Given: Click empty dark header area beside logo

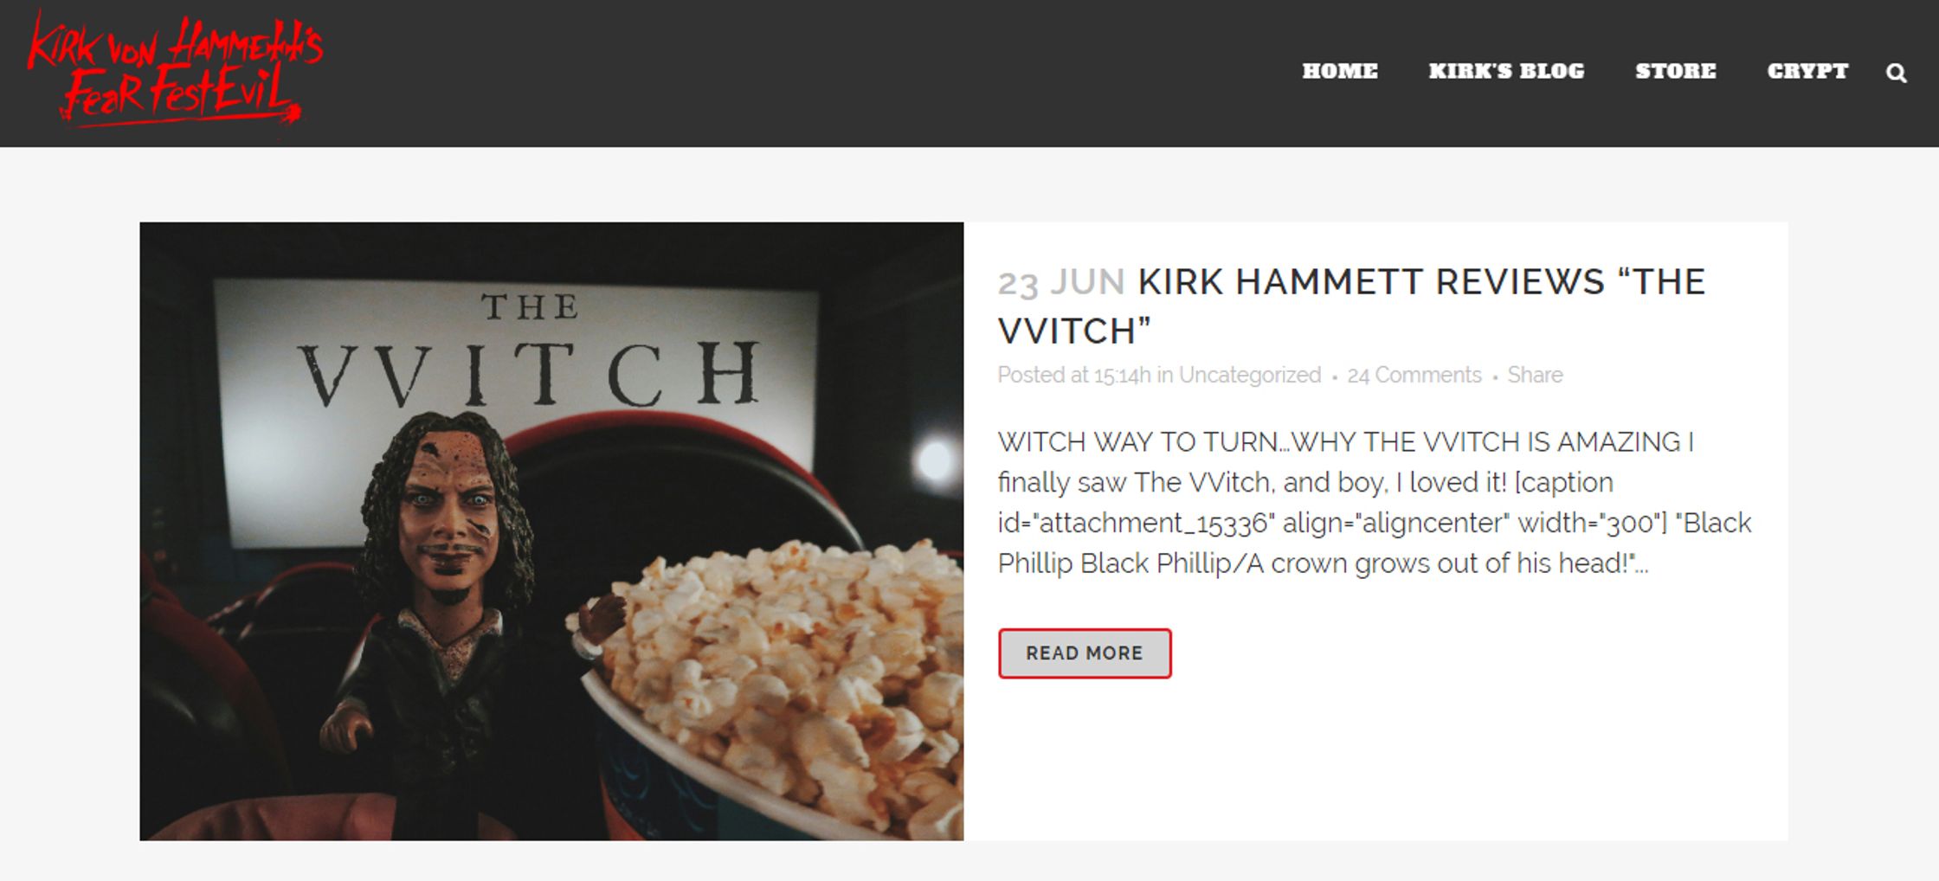Looking at the screenshot, I should tap(779, 73).
